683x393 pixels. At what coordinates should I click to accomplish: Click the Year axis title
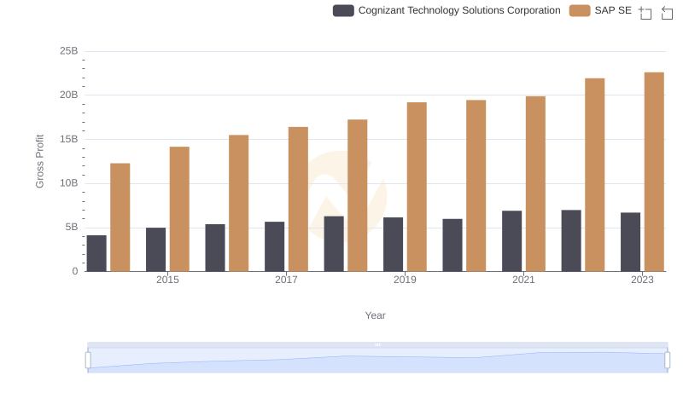coord(375,315)
